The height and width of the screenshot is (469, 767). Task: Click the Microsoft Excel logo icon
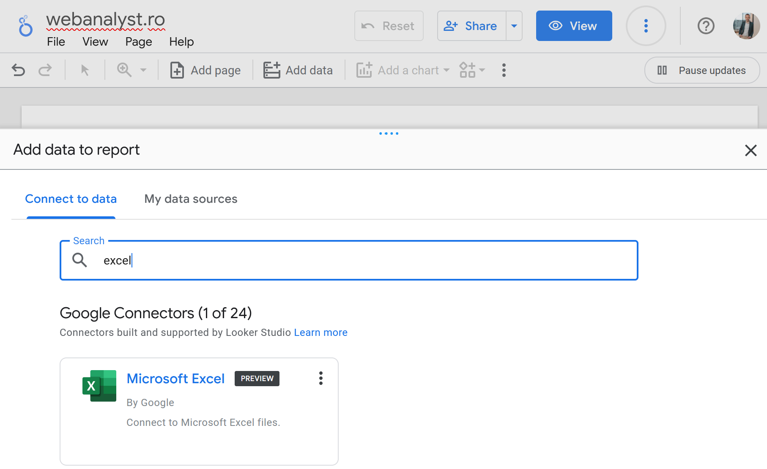click(x=99, y=386)
